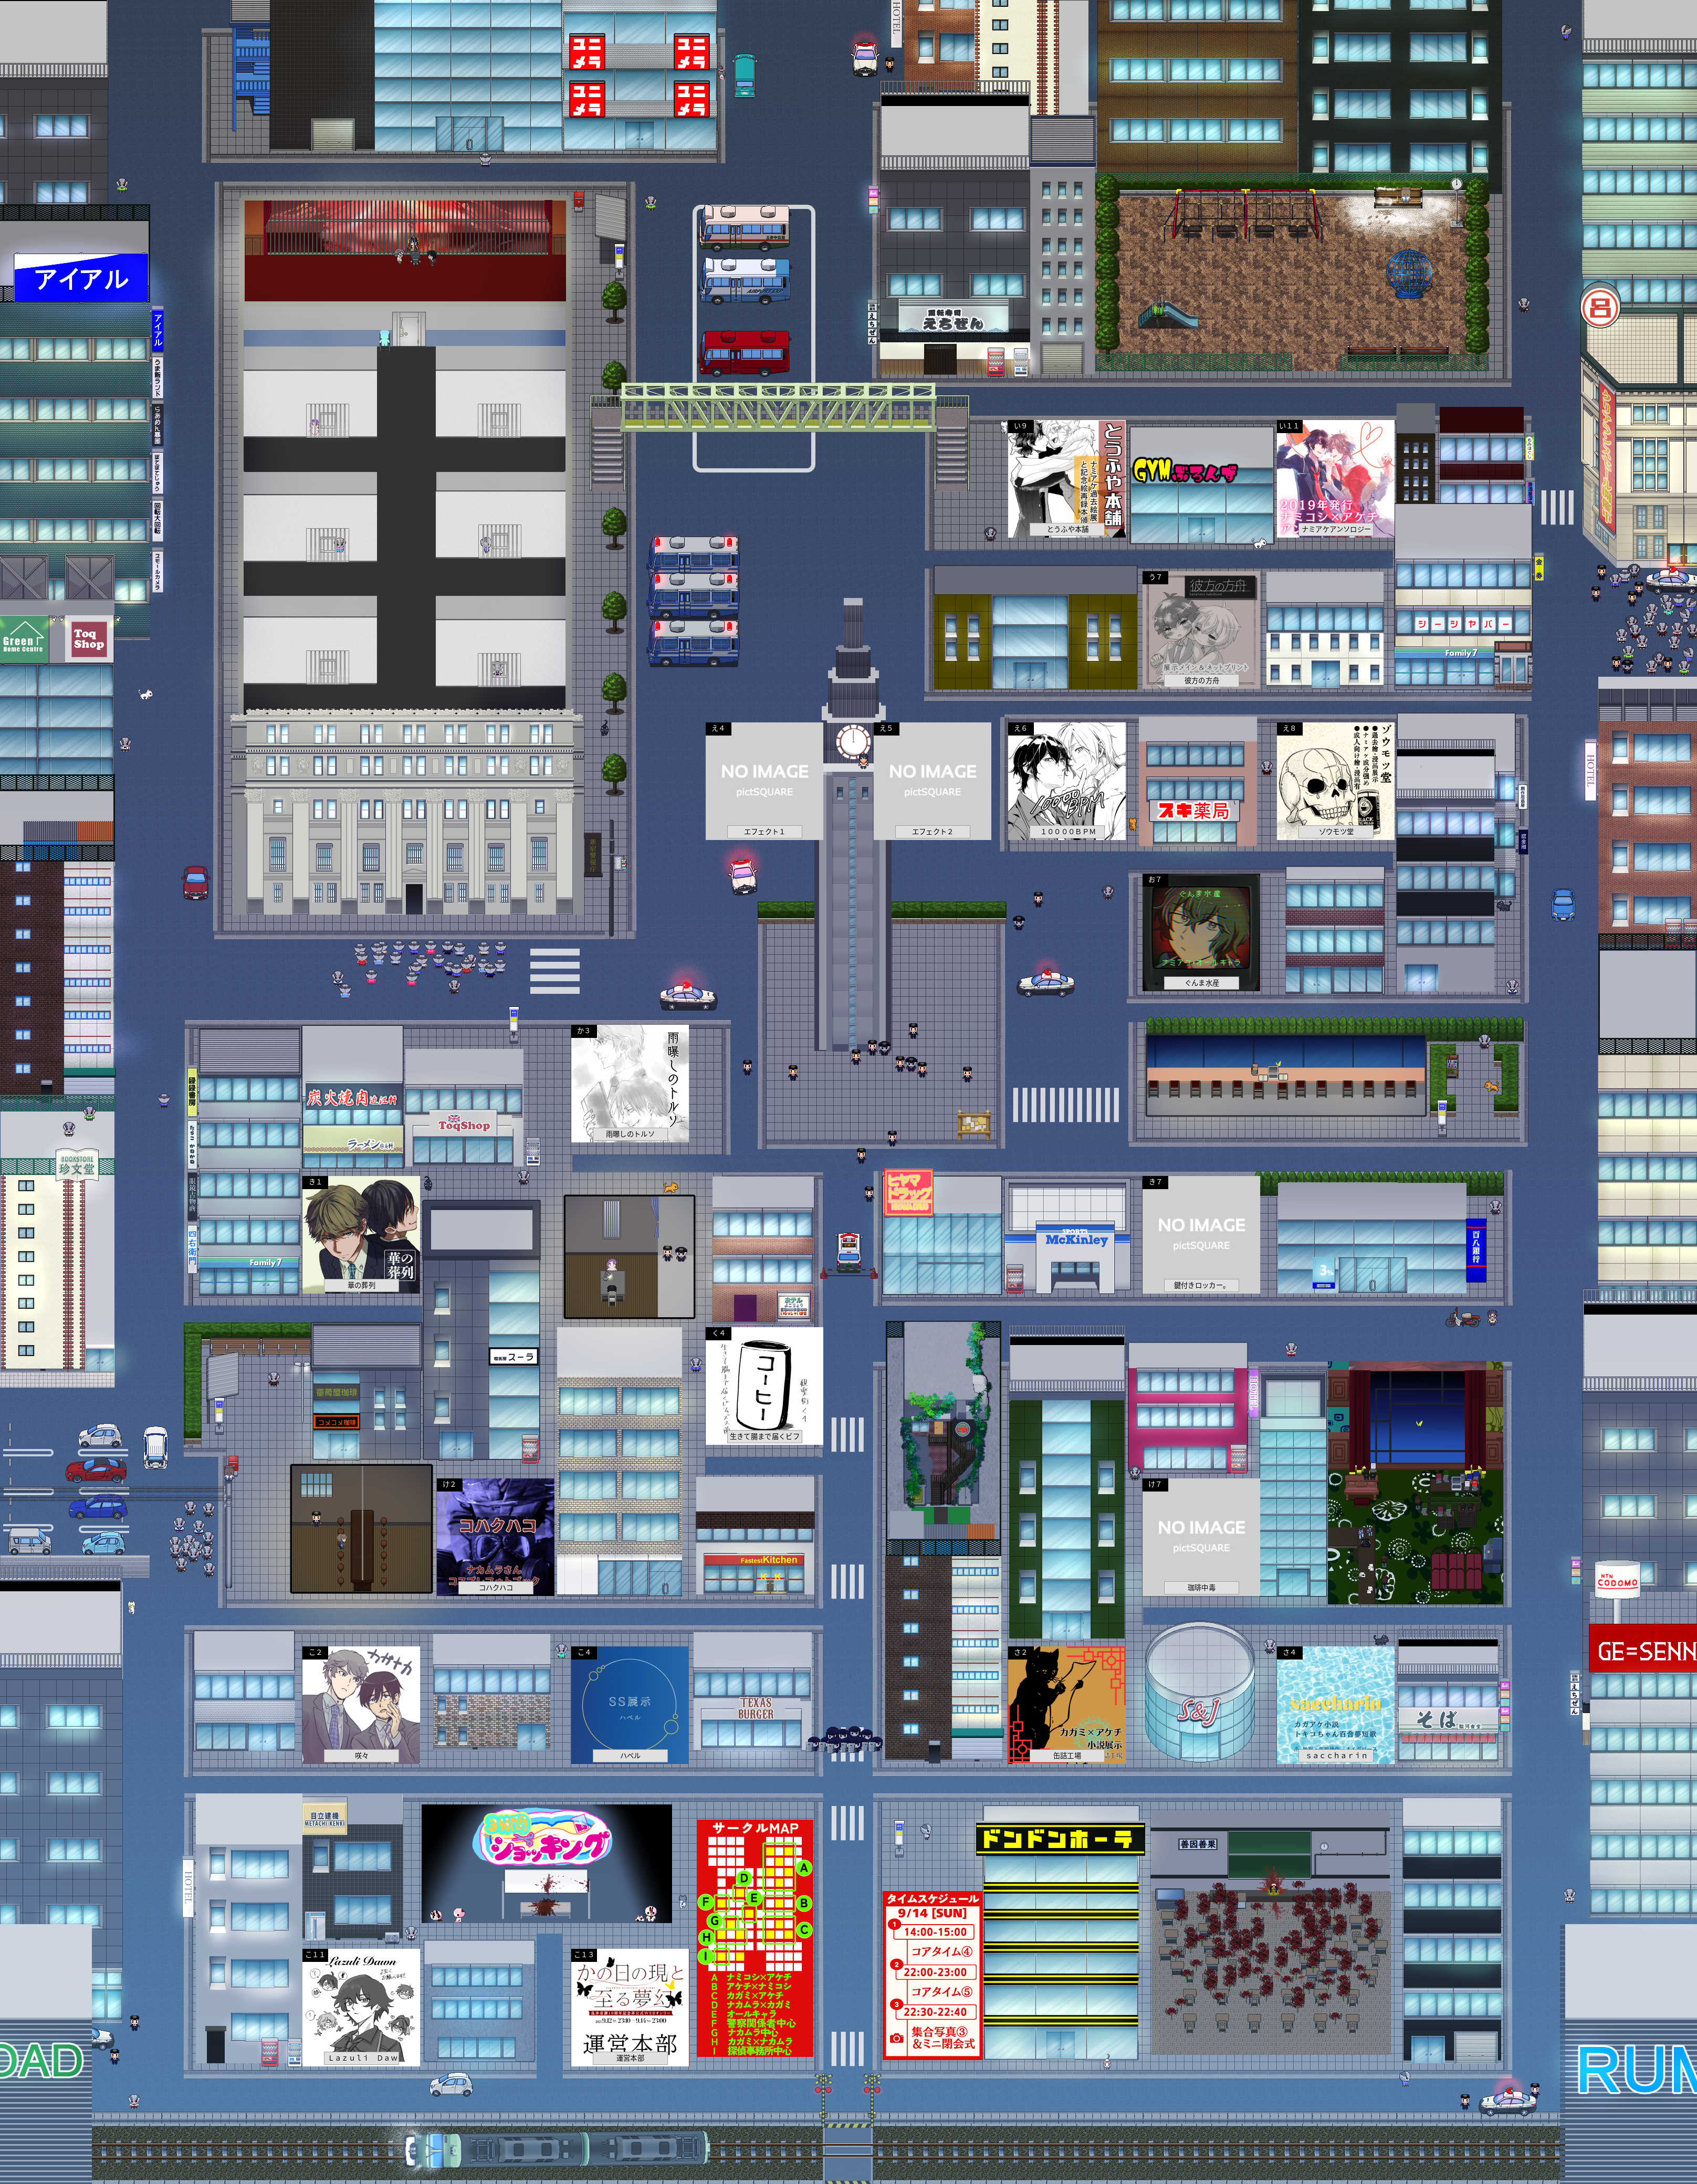This screenshot has height=2184, width=1697.
Task: Open the Lazuli Dawn booth image
Action: click(361, 2006)
